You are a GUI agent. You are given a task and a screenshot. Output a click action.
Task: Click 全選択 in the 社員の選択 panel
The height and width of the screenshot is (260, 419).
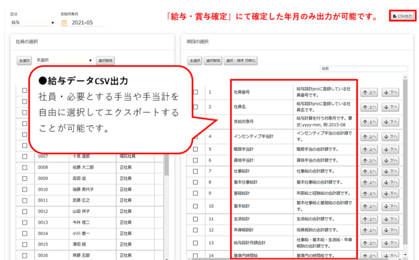24,60
